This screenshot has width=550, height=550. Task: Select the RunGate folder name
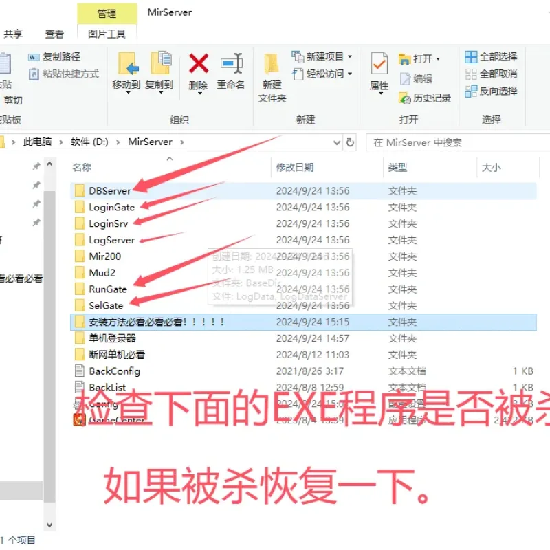click(108, 289)
